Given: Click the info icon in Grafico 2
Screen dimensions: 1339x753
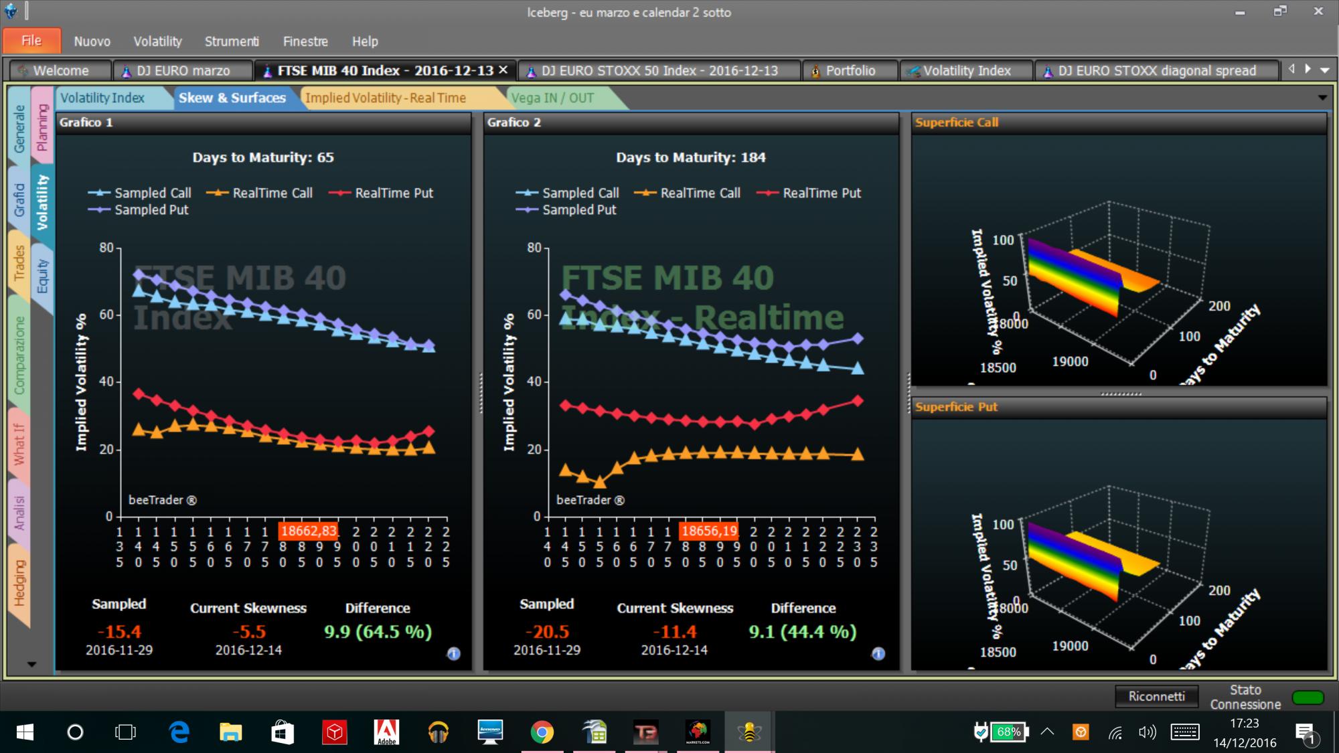Looking at the screenshot, I should coord(878,654).
